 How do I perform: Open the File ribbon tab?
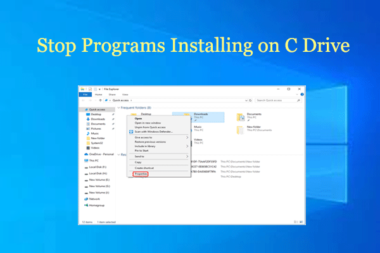pos(85,94)
